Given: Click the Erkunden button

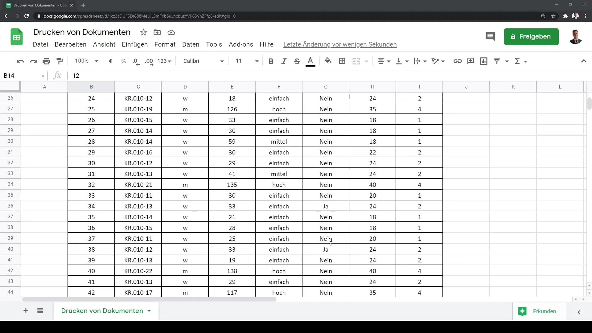Looking at the screenshot, I should (x=545, y=311).
